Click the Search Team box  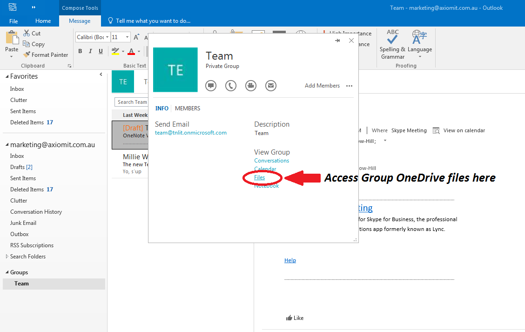click(x=131, y=102)
